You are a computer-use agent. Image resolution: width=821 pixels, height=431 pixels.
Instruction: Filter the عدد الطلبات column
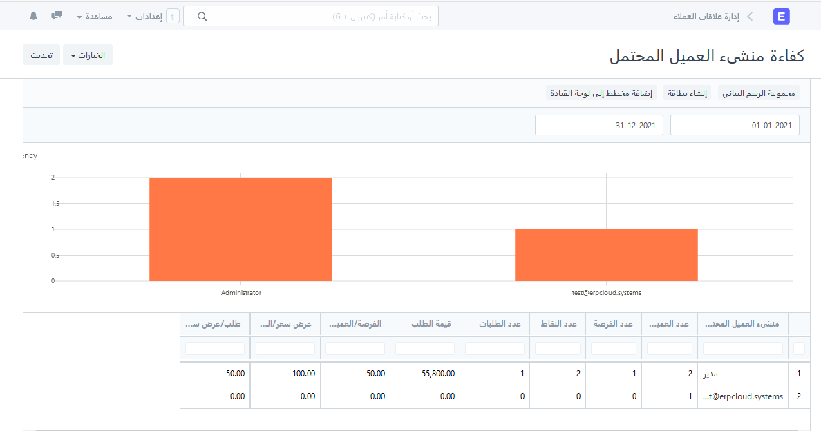[495, 348]
